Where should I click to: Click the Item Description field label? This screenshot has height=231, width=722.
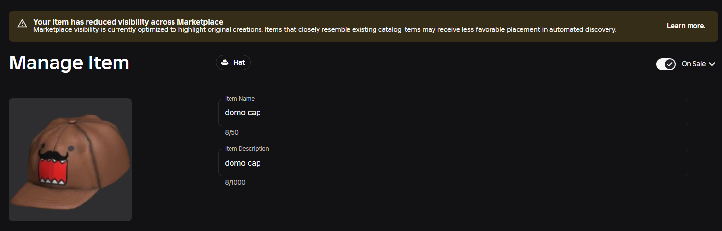[247, 149]
